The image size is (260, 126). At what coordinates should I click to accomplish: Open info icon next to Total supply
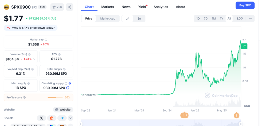click(x=64, y=69)
